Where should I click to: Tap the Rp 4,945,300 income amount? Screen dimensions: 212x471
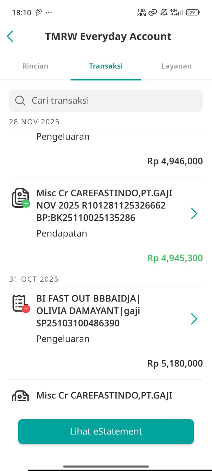[x=175, y=258]
